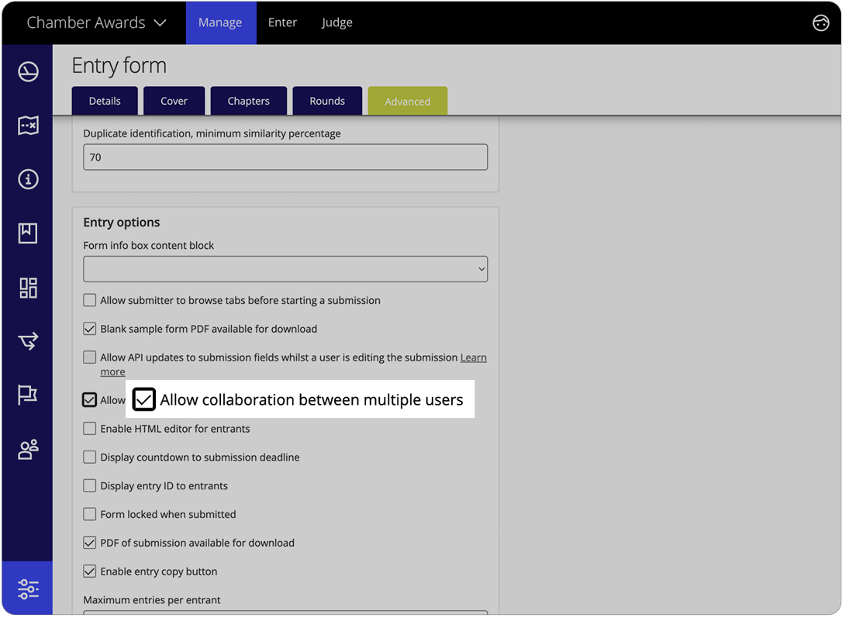Open the information panel icon
The image size is (842, 618).
[x=28, y=179]
